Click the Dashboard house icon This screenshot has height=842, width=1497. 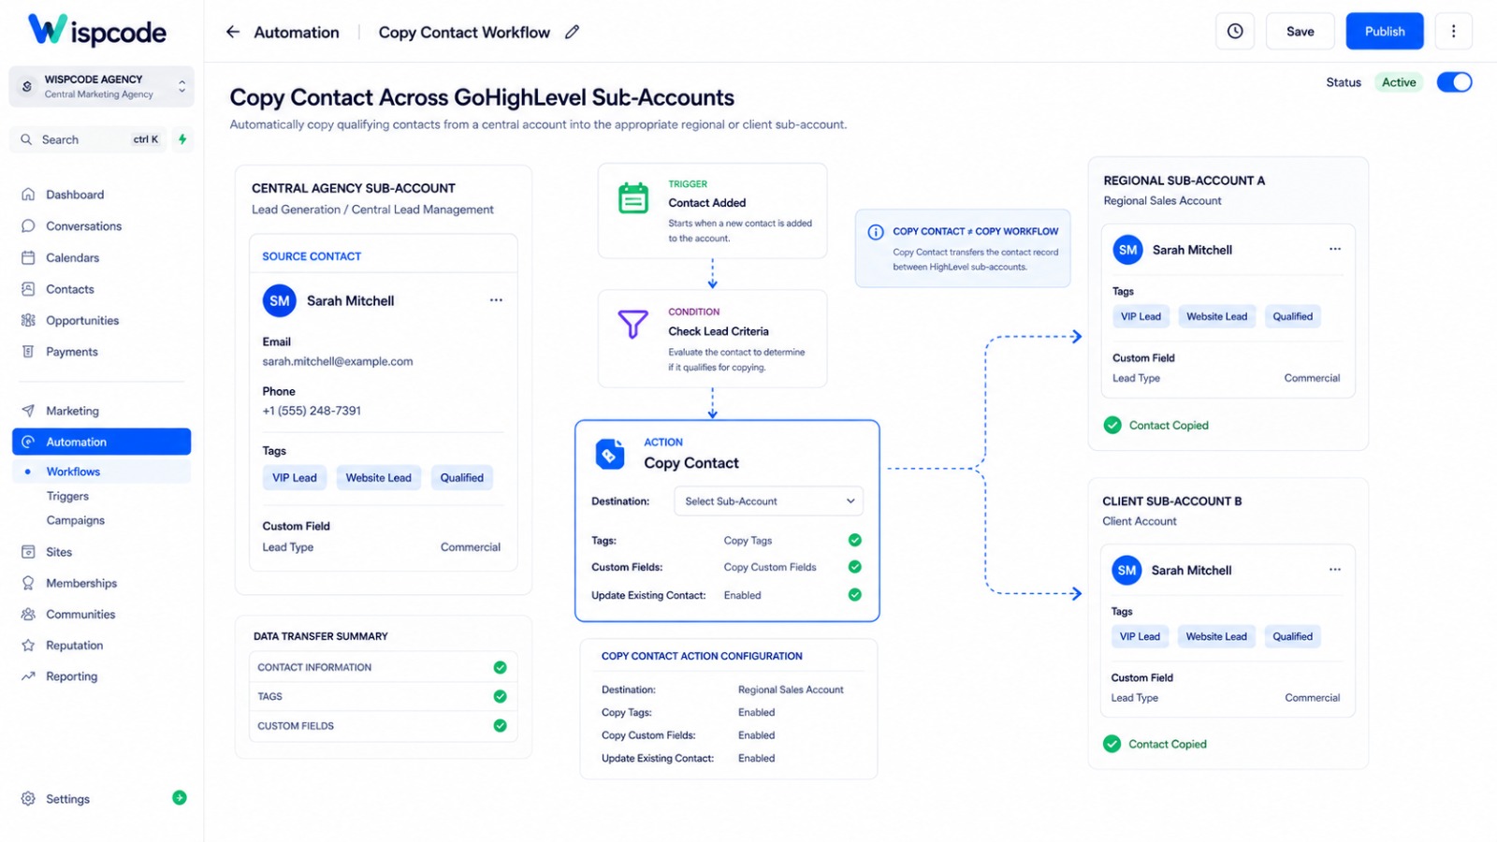(x=28, y=195)
